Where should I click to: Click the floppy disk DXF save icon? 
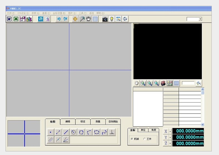pos(23,19)
